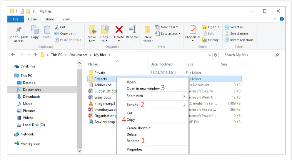
Task: Click the Rename ribbon icon
Action: coord(132,30)
